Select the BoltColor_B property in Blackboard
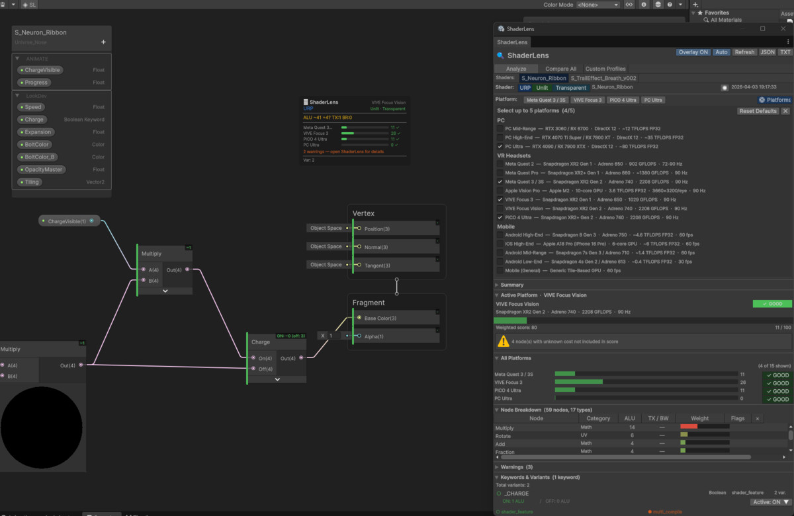This screenshot has height=516, width=794. (38, 157)
